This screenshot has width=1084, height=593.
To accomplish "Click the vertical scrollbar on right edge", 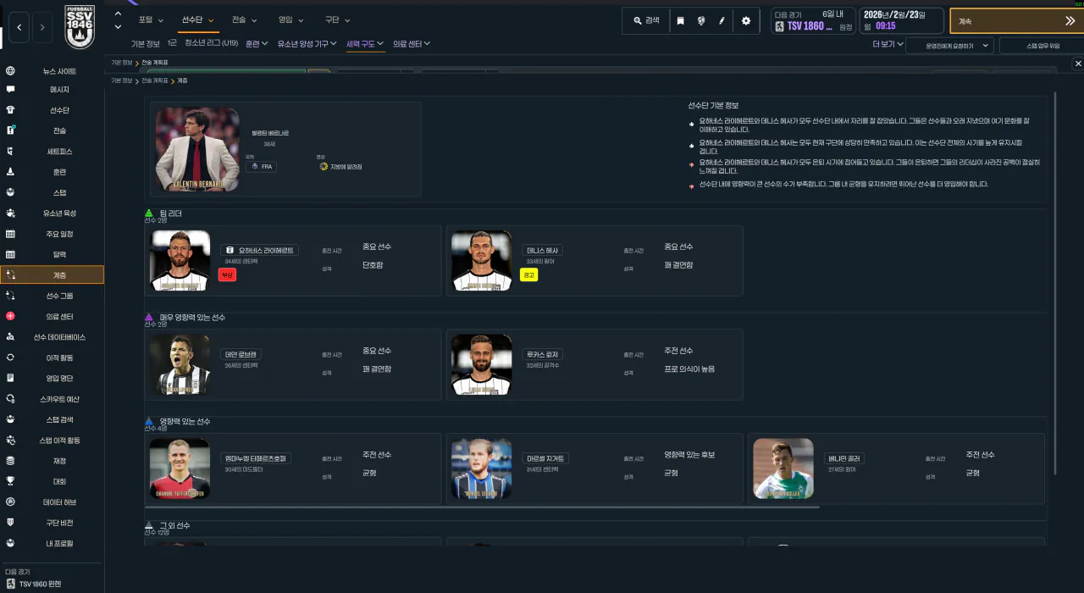I will pos(1054,284).
